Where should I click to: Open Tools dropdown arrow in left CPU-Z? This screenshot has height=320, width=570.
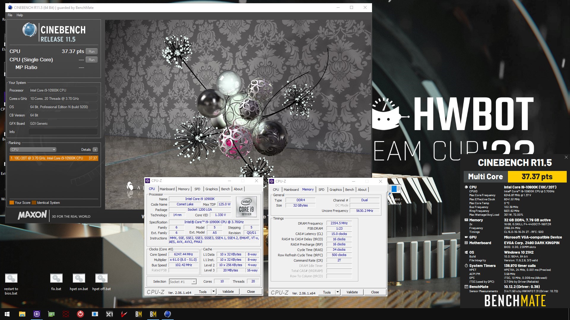[213, 292]
